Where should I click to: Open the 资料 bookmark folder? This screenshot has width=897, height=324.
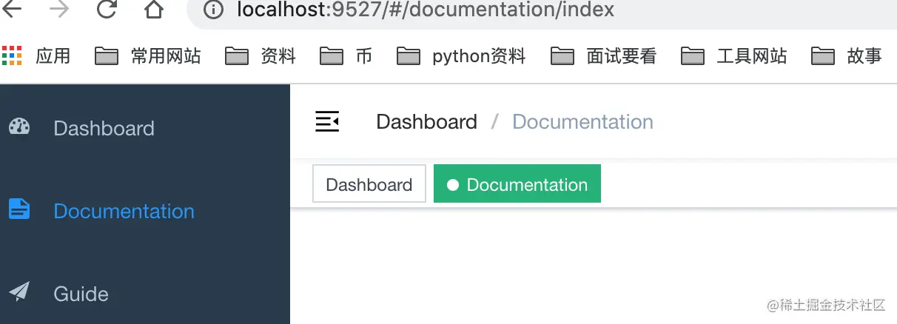261,56
